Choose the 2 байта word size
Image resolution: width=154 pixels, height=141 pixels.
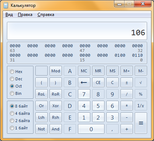[x=20, y=121]
